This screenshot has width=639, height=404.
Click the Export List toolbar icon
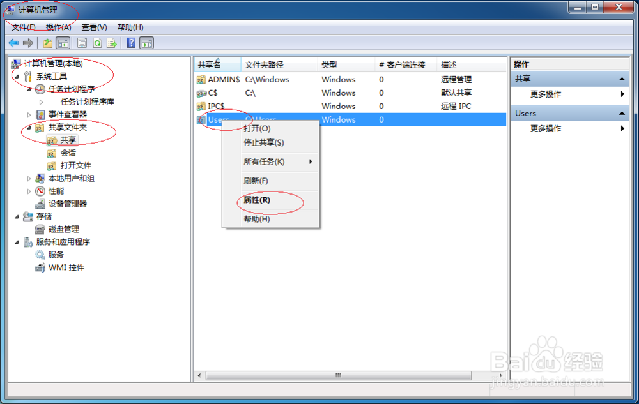(x=111, y=43)
